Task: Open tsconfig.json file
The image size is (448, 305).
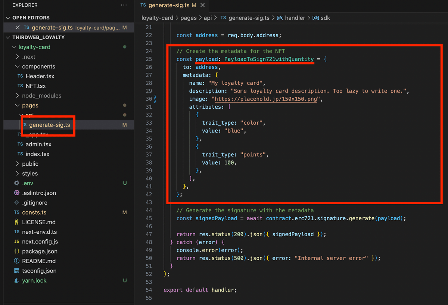Action: coord(39,270)
